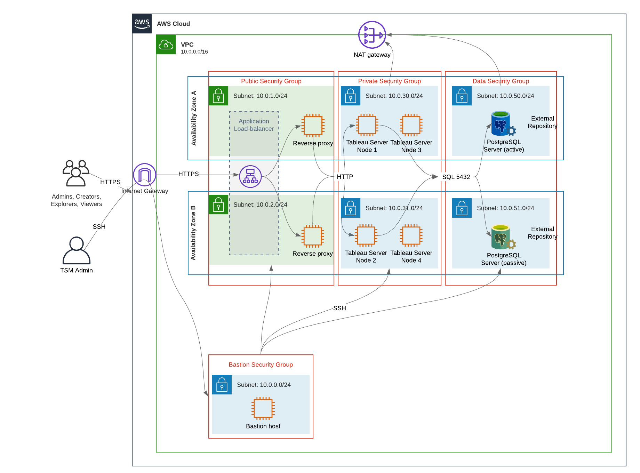
Task: Click the 'Availability Zone B' vertical label
Action: [x=193, y=233]
